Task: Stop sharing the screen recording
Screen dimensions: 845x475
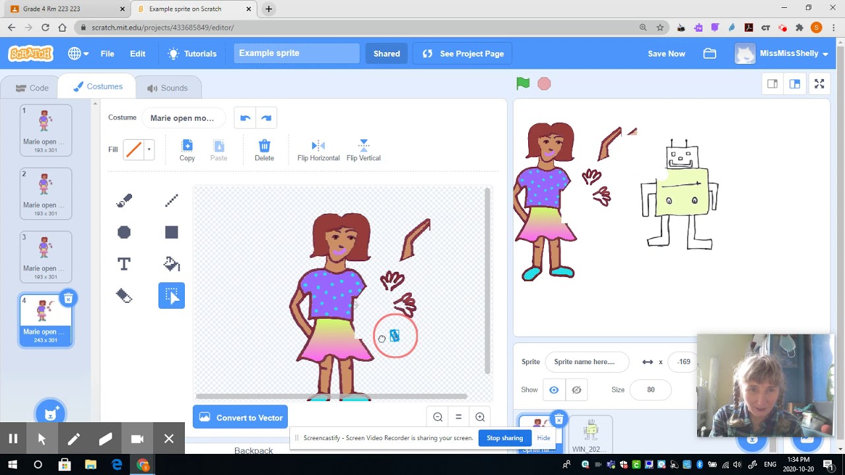Action: (504, 438)
